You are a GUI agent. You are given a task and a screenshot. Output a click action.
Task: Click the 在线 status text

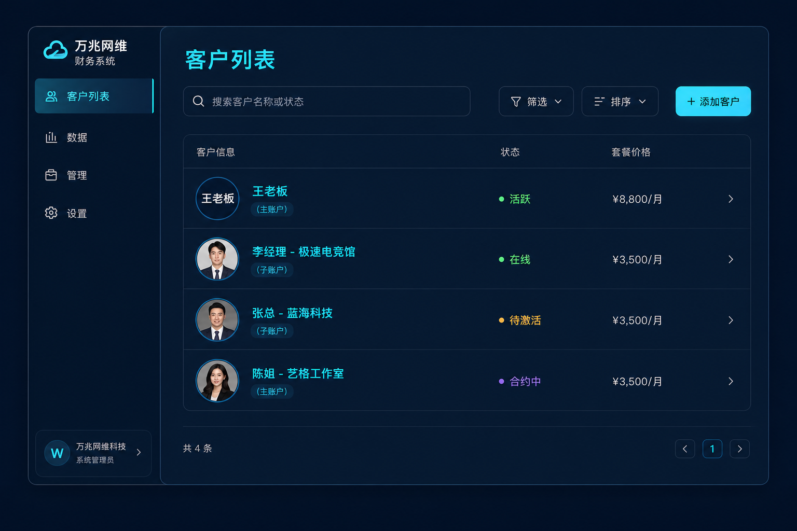pyautogui.click(x=520, y=259)
